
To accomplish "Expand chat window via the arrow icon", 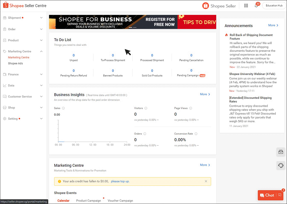I will [280, 195].
